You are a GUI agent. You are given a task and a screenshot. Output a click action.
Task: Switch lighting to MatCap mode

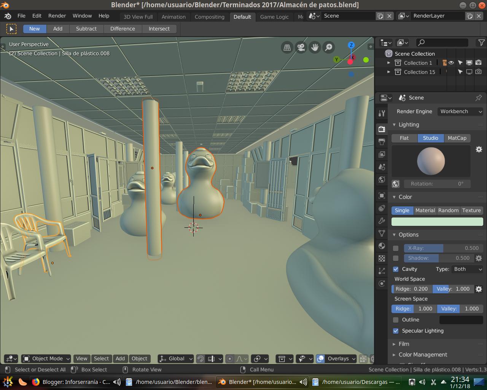457,138
